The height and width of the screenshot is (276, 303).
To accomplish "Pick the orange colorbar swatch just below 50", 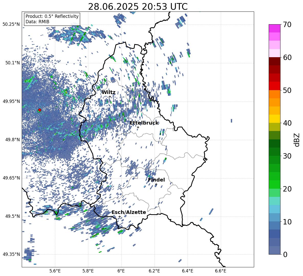I will (x=274, y=94).
